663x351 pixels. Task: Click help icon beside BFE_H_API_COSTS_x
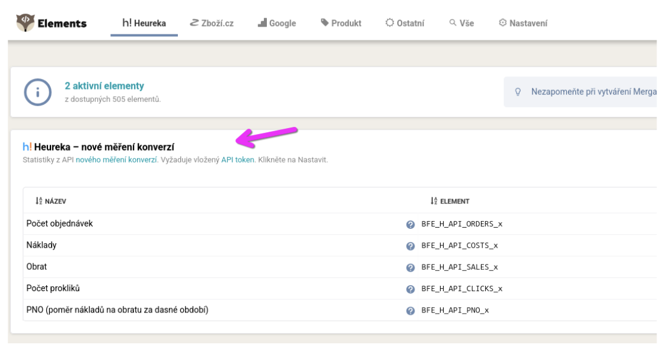tap(410, 245)
